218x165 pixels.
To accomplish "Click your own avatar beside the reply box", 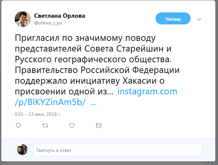I will click(x=22, y=150).
